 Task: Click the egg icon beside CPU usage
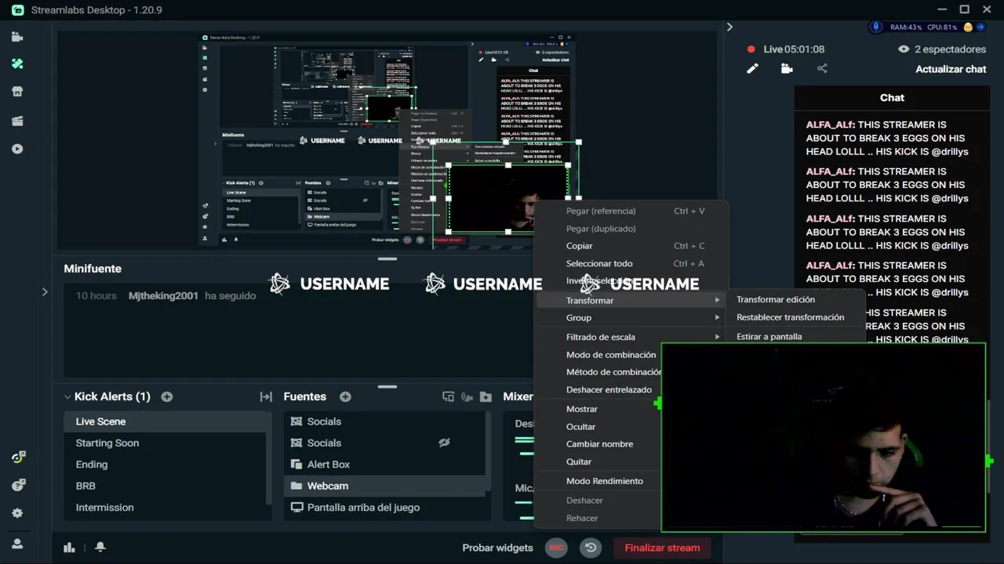tap(968, 27)
